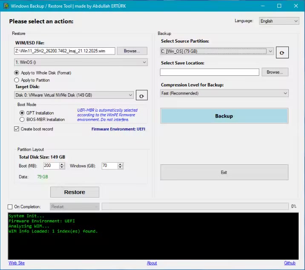Refresh the Source Partition list
The height and width of the screenshot is (270, 305).
[x=282, y=52]
